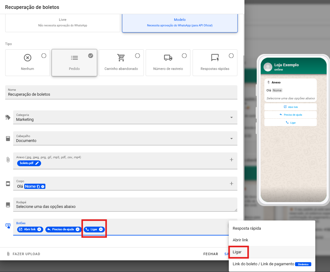
Task: Click plus icon to add attachment
Action: click(232, 159)
